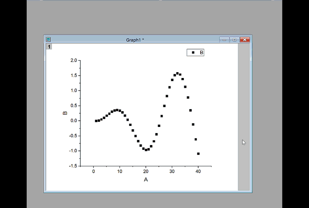Click the tick label 40 on the X axis
Image resolution: width=309 pixels, height=208 pixels.
pos(198,171)
